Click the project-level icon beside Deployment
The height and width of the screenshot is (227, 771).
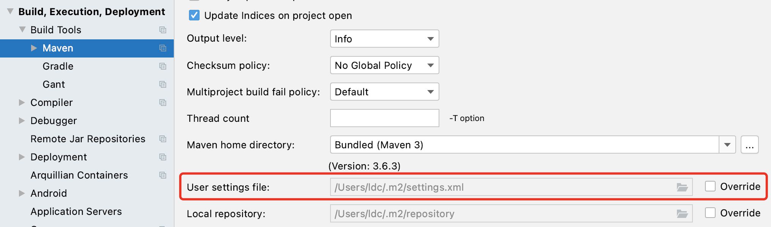click(163, 157)
